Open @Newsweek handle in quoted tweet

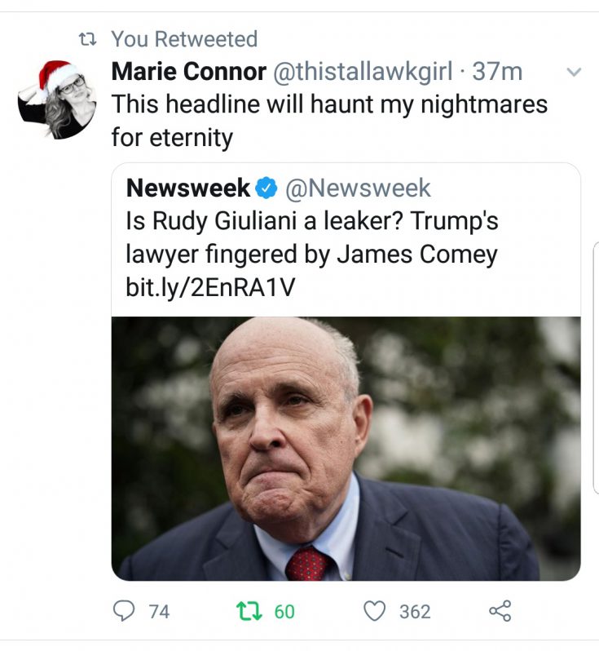pos(358,188)
